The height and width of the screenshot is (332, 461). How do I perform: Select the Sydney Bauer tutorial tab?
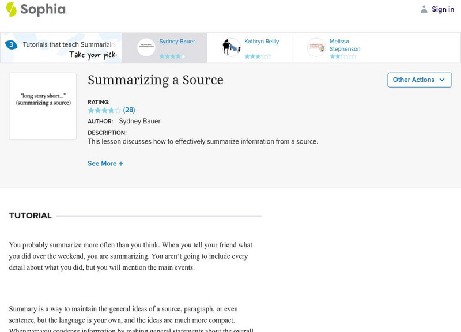click(177, 41)
